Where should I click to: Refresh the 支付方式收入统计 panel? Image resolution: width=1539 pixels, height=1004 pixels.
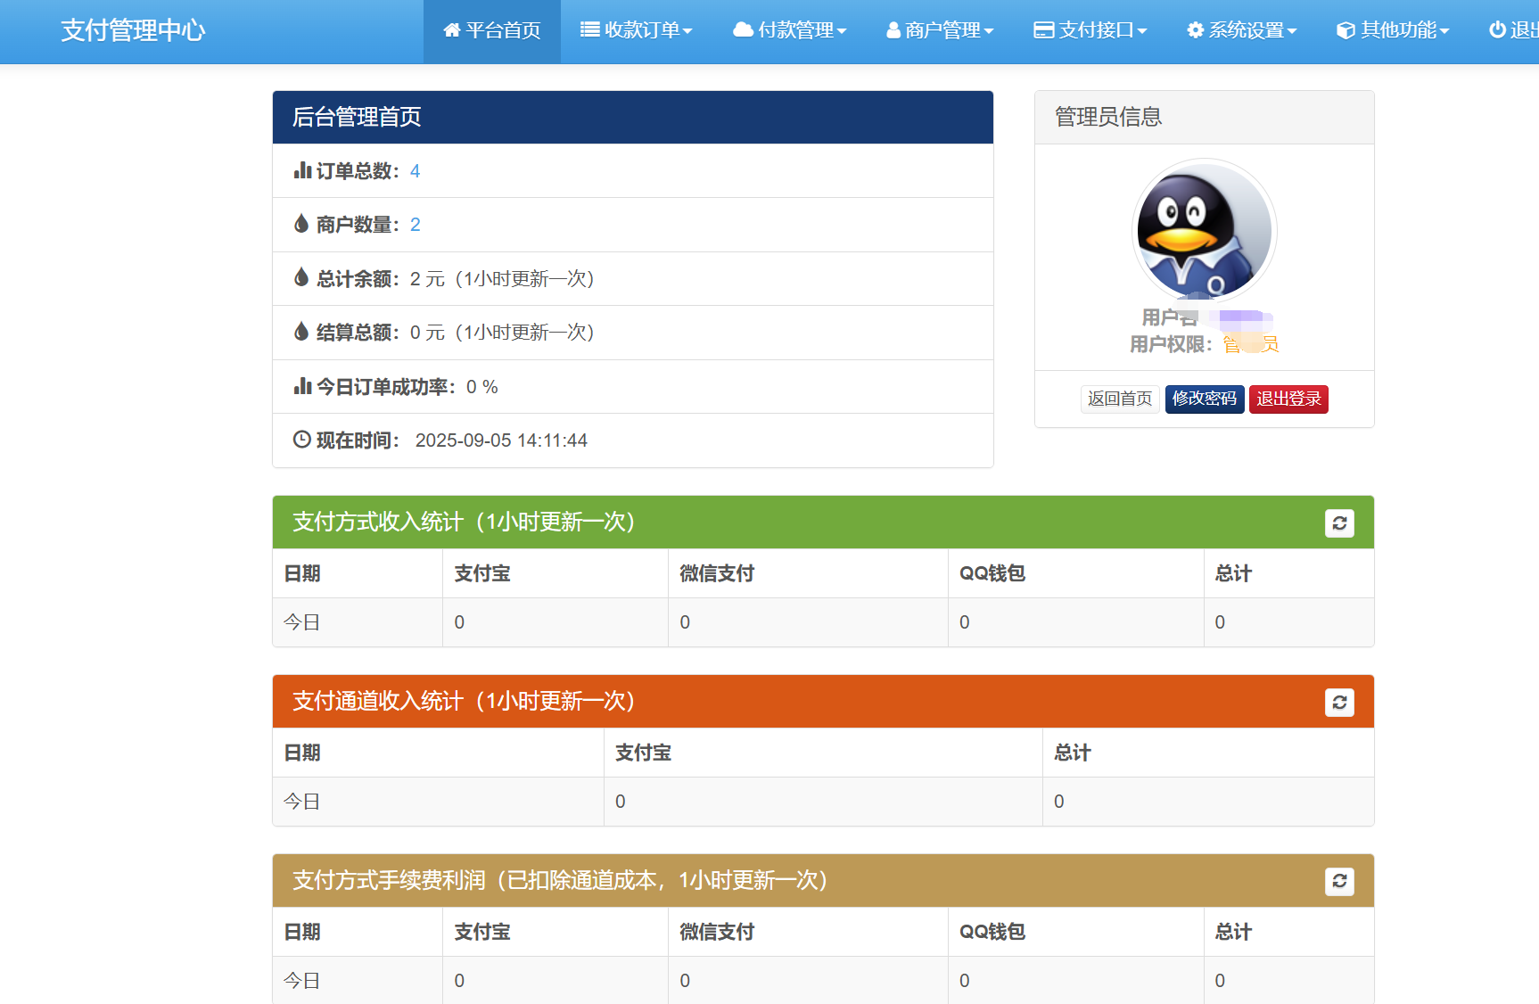click(1338, 523)
